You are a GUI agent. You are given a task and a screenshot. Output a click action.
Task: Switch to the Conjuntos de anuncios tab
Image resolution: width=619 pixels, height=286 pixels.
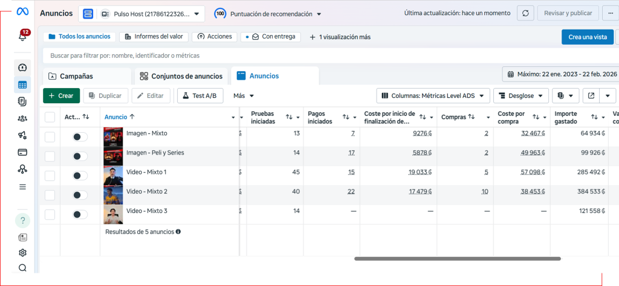coord(181,76)
